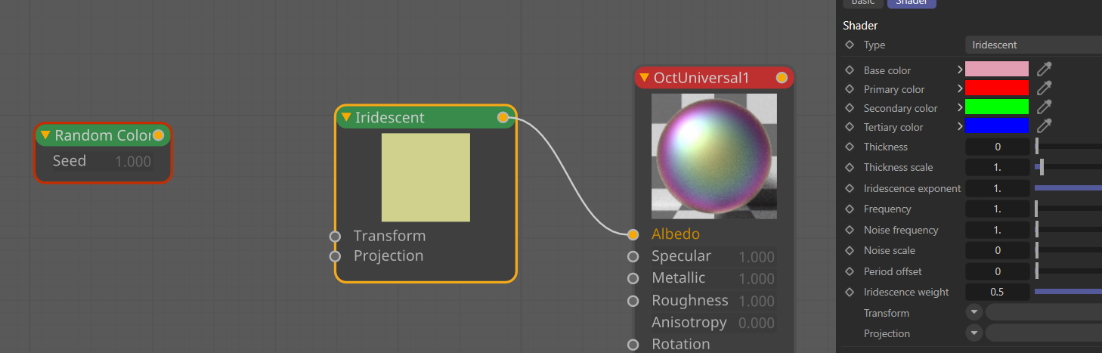Click the Primary color eyedropper icon

1044,88
